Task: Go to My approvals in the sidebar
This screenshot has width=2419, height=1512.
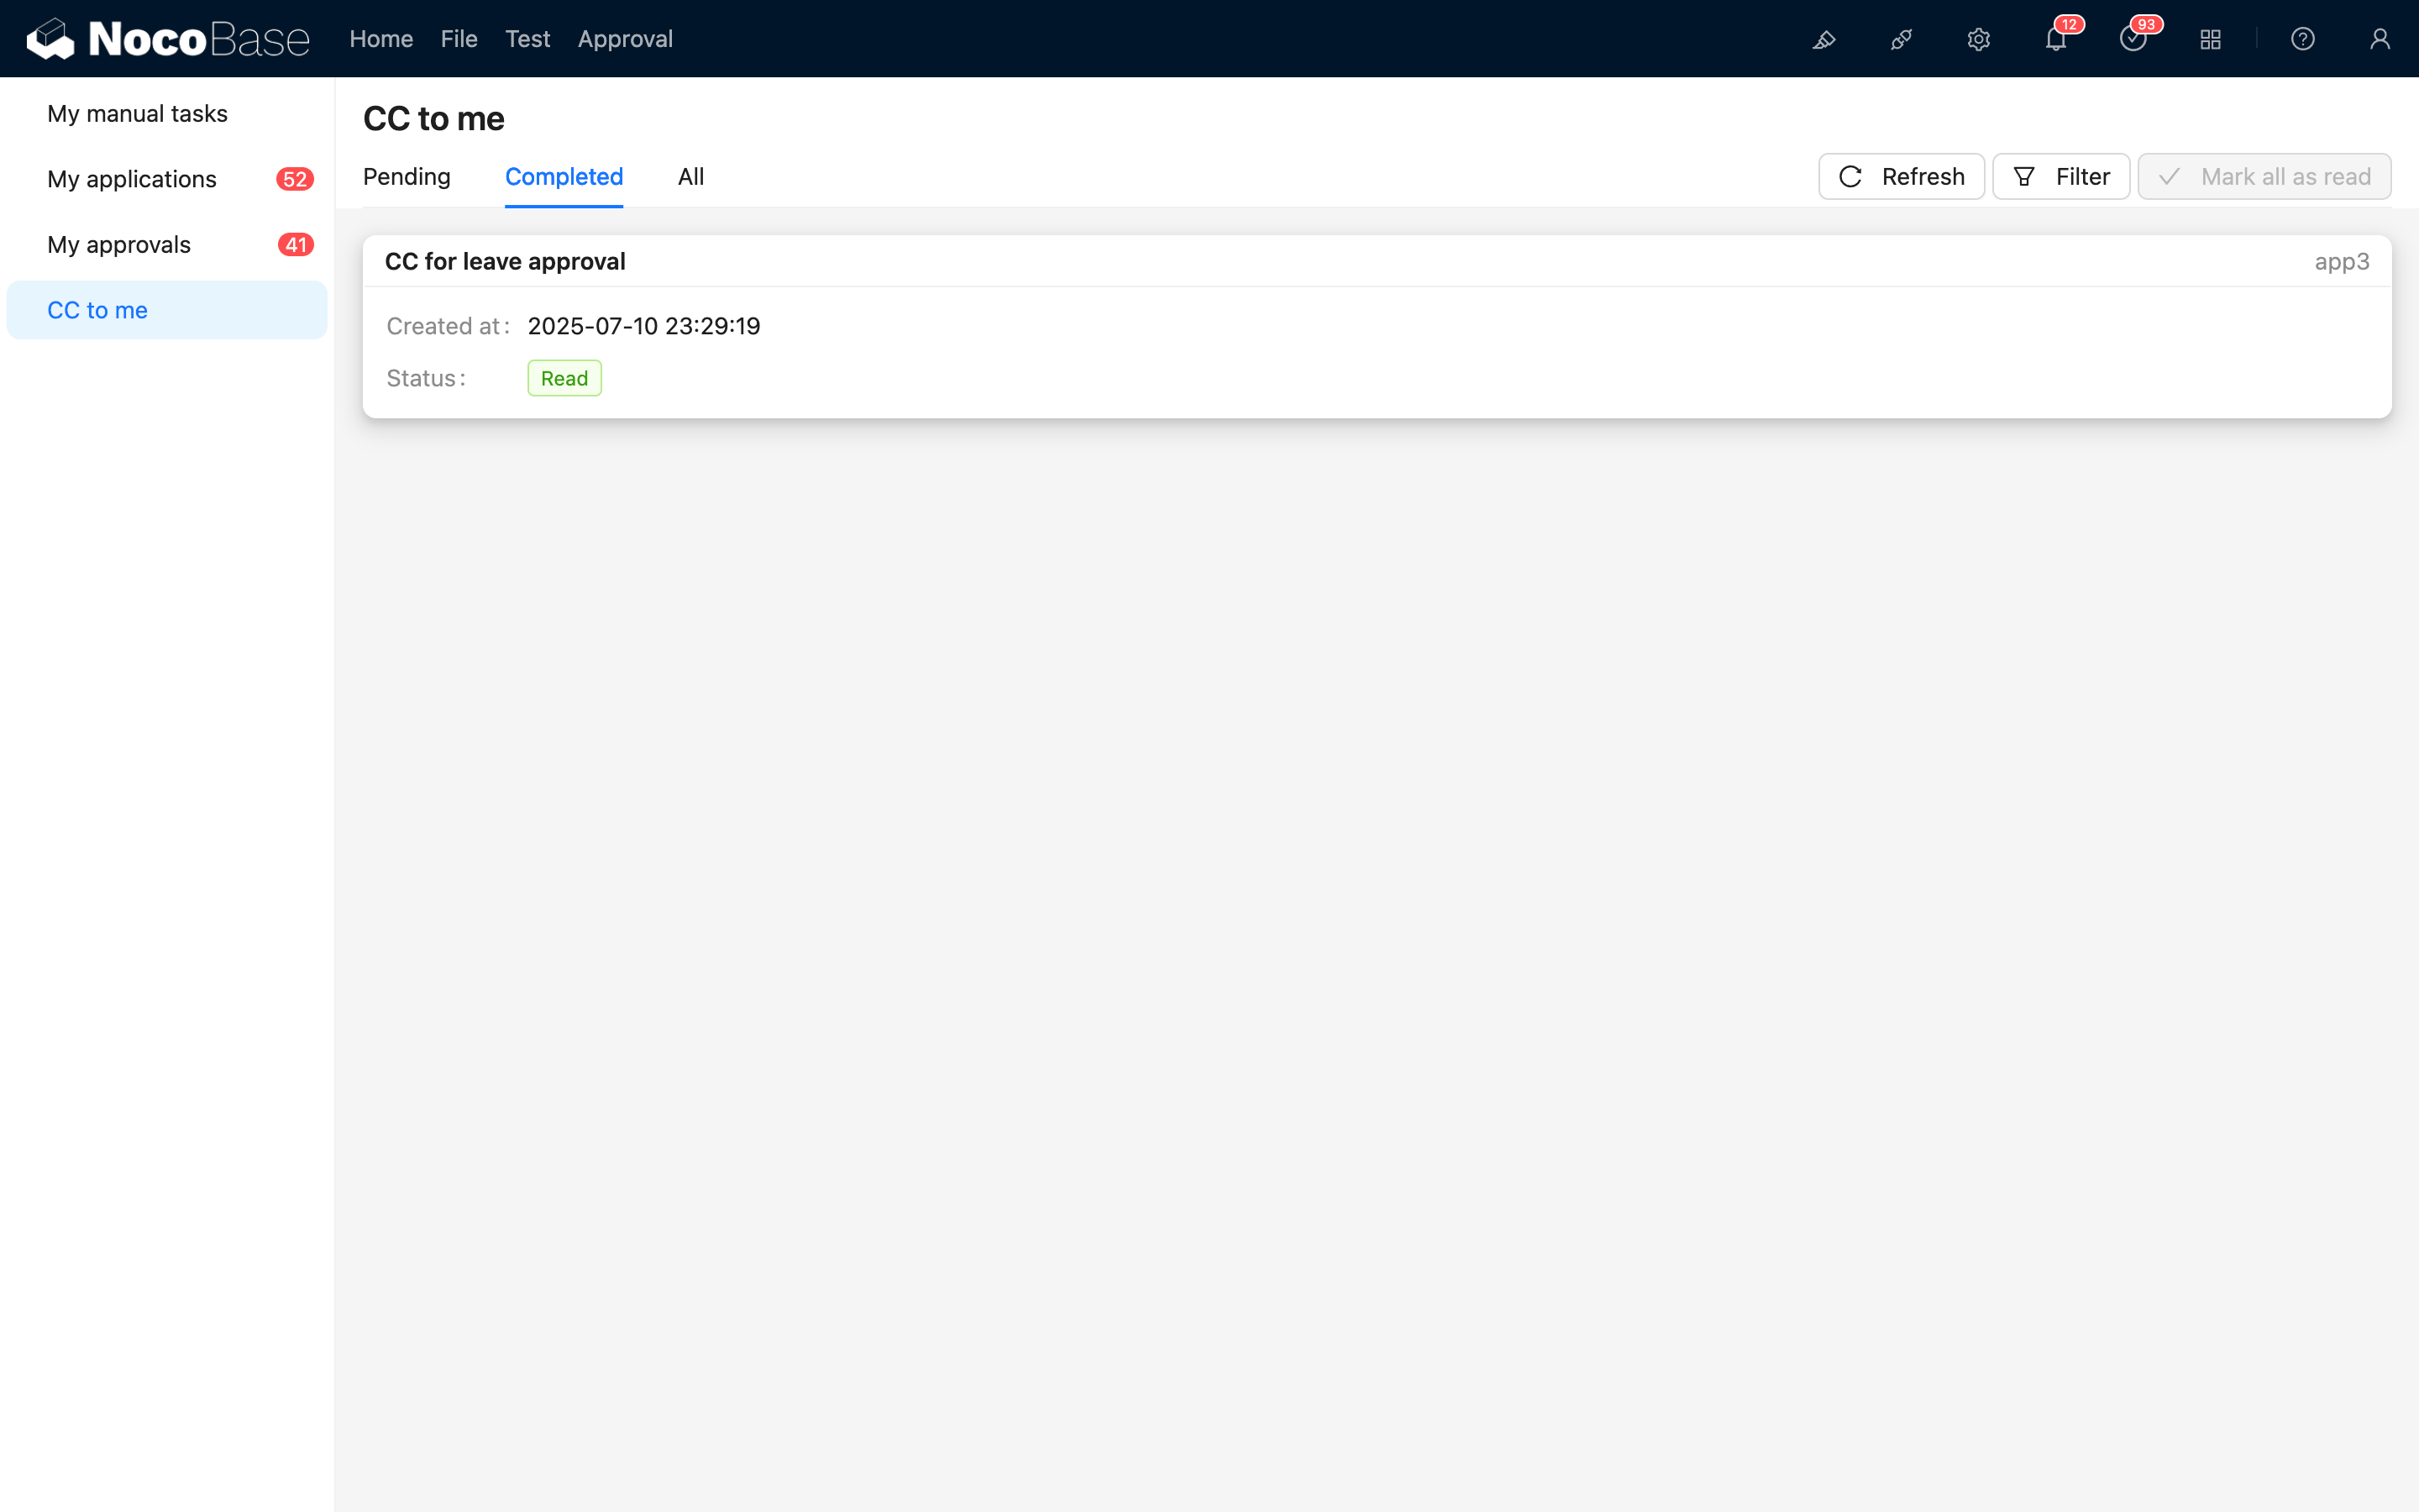Action: pyautogui.click(x=119, y=245)
